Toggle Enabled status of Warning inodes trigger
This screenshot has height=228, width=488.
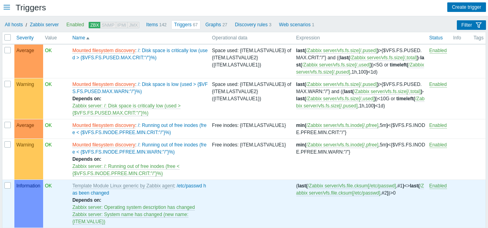pos(438,145)
